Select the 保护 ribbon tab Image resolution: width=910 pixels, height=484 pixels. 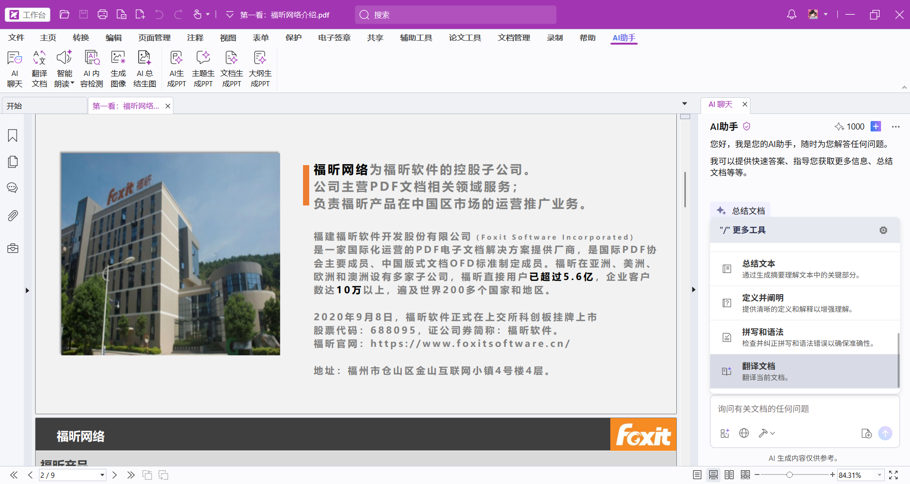(294, 37)
